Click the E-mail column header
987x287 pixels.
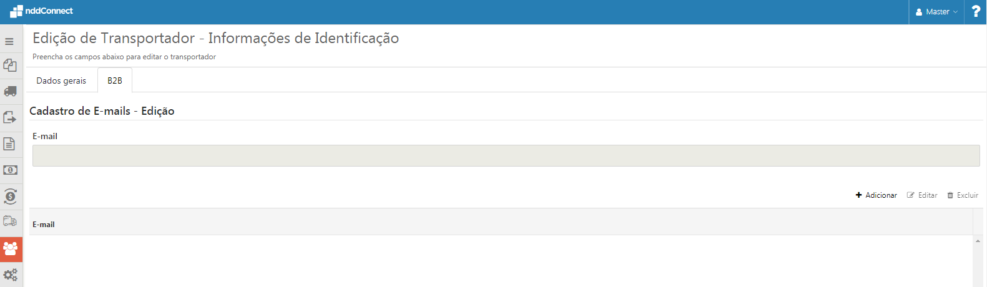[x=44, y=225]
